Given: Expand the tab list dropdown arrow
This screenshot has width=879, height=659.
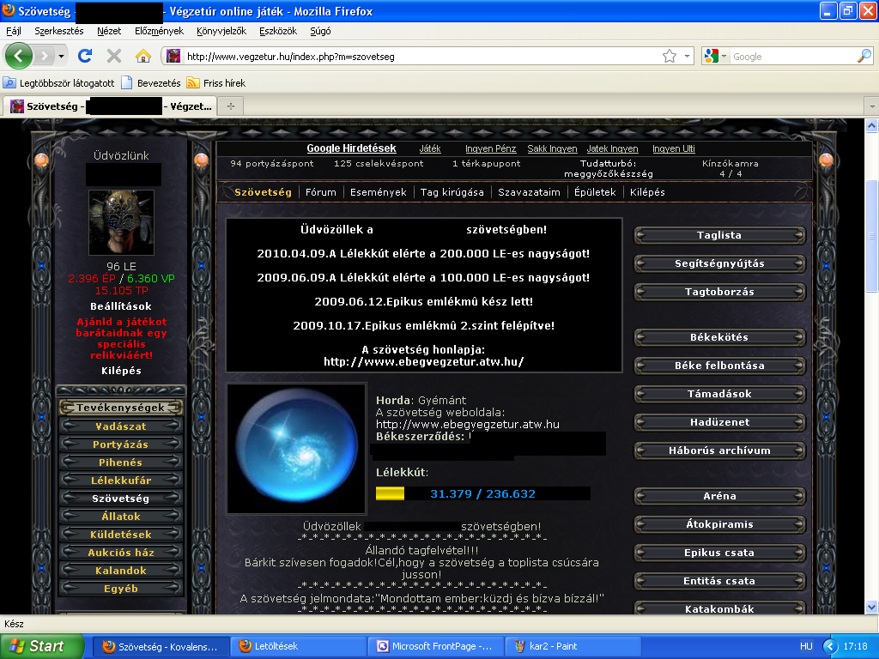Looking at the screenshot, I should pos(871,106).
